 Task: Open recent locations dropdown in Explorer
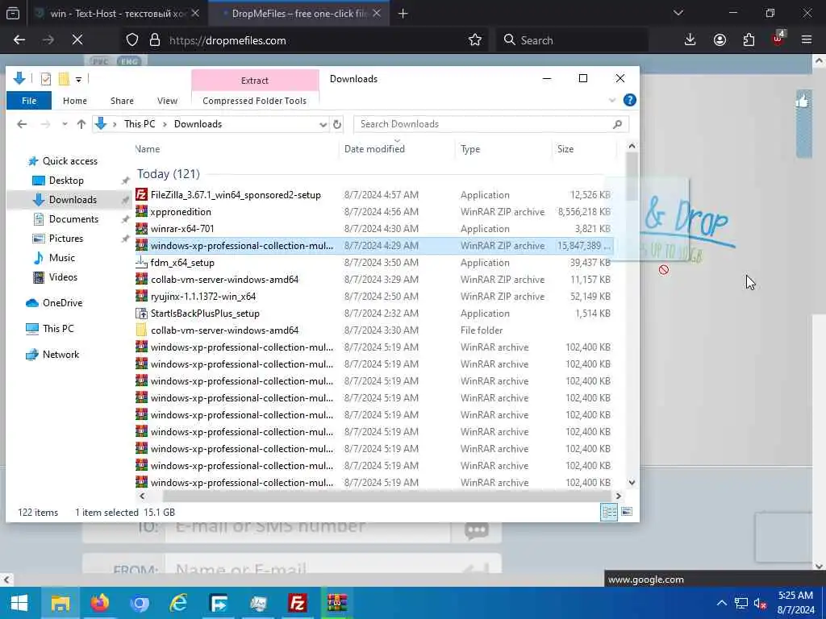click(x=65, y=124)
